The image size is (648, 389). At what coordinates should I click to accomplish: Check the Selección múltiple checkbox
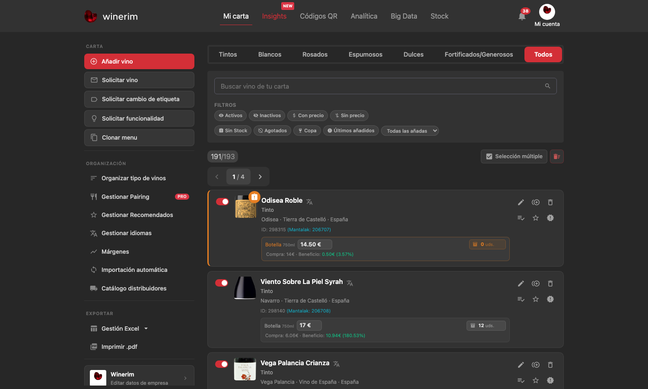coord(489,156)
